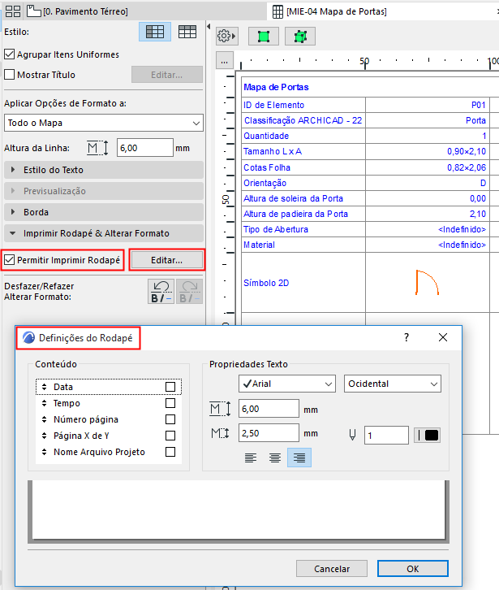Click the 0,90×2,10 size cell
Image resolution: width=499 pixels, height=590 pixels.
[428, 151]
